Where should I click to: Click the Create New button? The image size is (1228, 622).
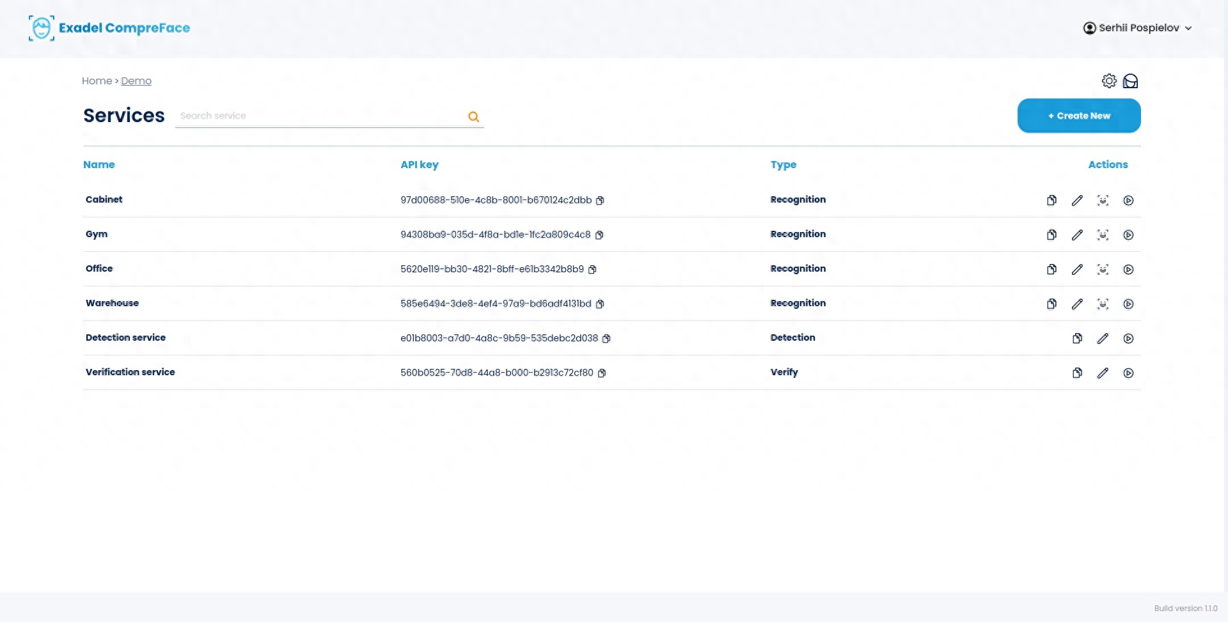[x=1079, y=116]
